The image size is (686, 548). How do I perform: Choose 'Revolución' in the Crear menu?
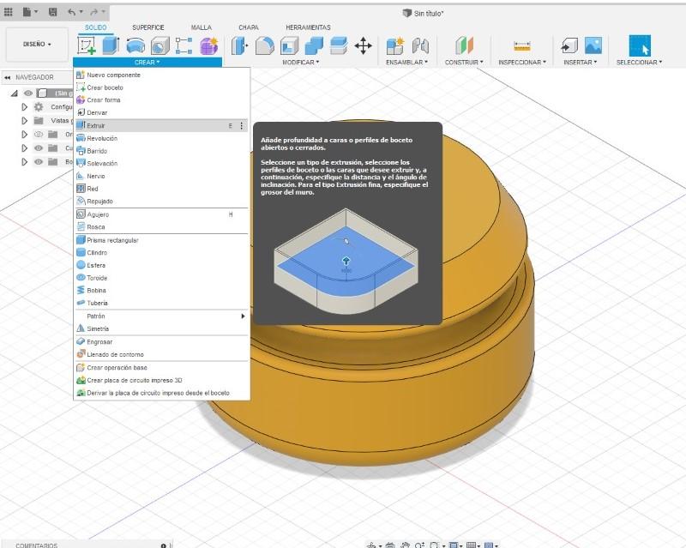[x=162, y=138]
